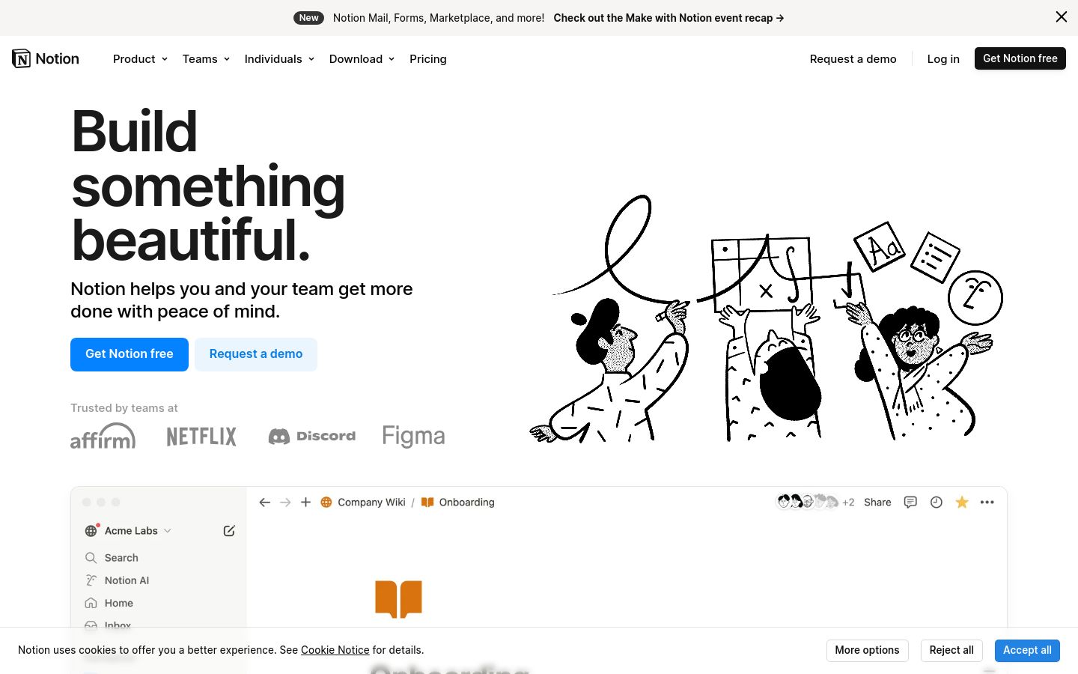Expand the Individuals dropdown menu
Image resolution: width=1078 pixels, height=674 pixels.
point(279,59)
